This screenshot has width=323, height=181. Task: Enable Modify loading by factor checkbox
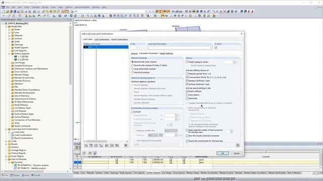[x=187, y=62]
